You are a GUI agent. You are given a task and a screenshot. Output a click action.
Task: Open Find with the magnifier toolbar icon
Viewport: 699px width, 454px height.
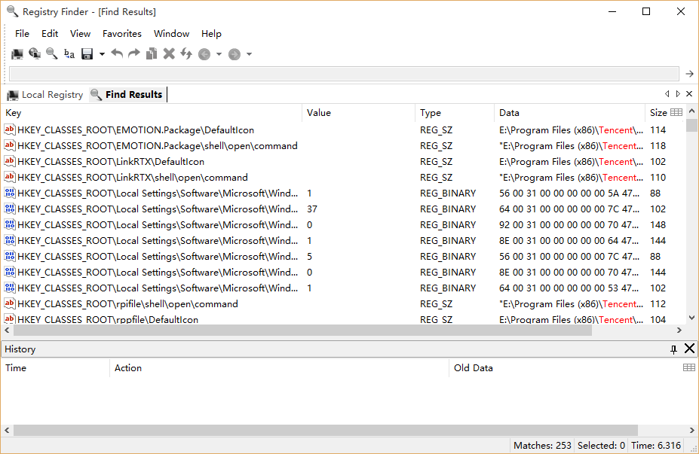(x=52, y=54)
